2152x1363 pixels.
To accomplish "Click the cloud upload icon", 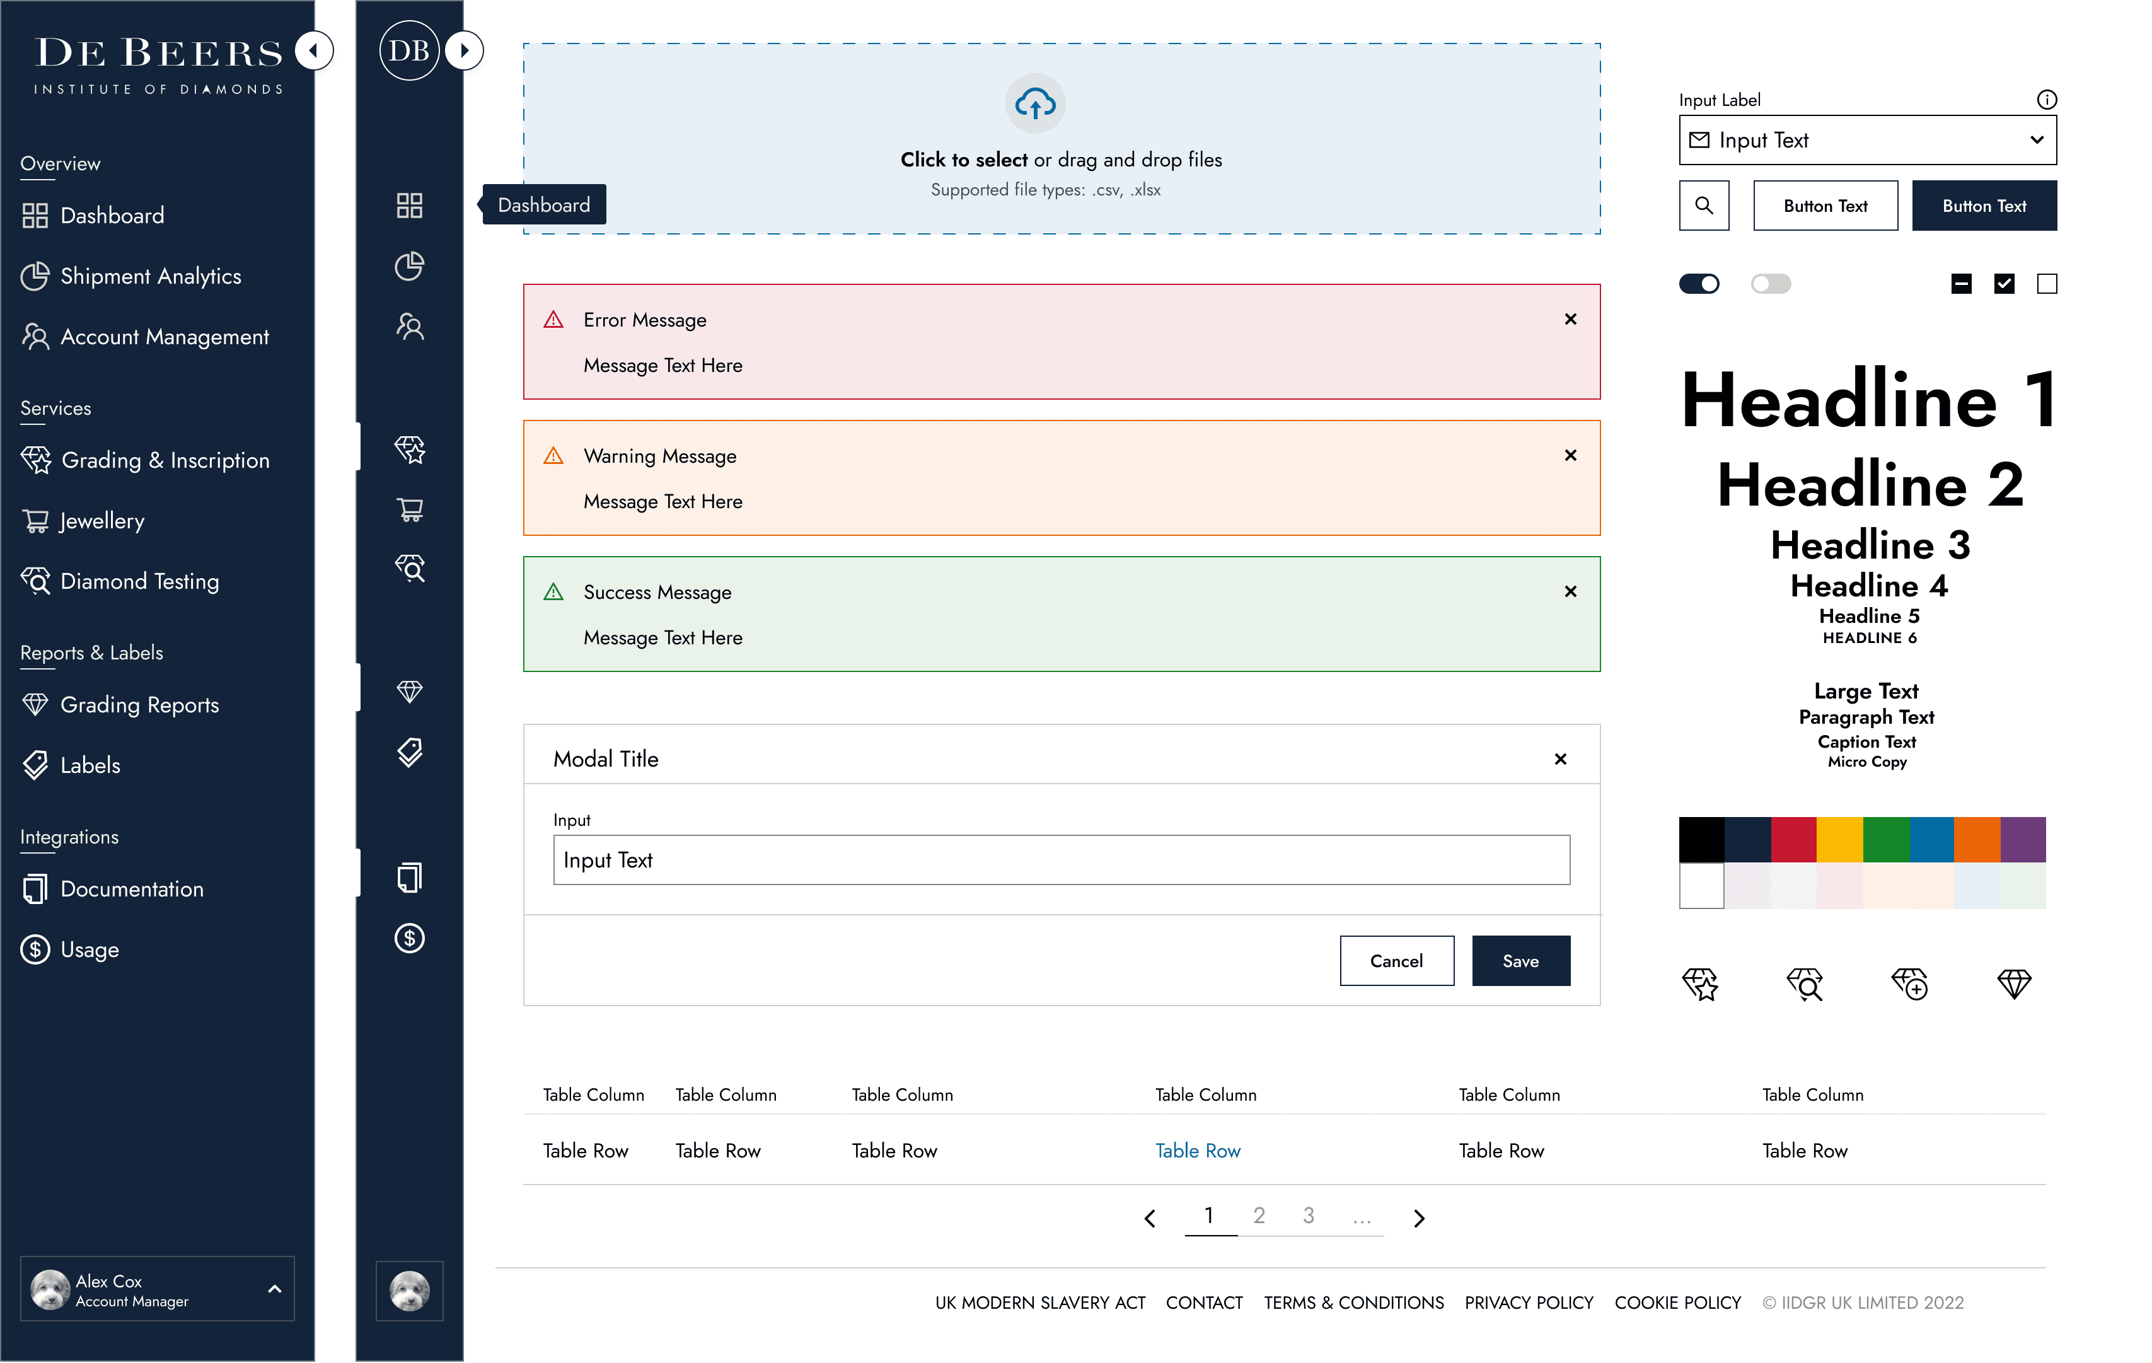I will [x=1035, y=103].
